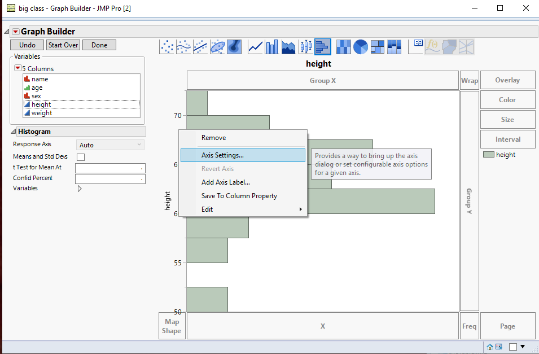Add a Caption Box element
The image size is (539, 354).
click(x=415, y=47)
